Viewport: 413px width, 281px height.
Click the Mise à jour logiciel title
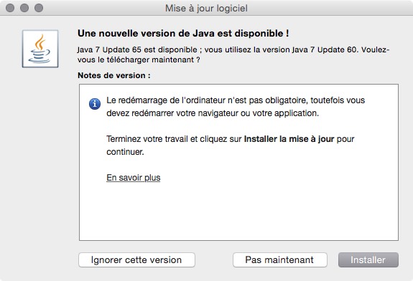click(206, 8)
